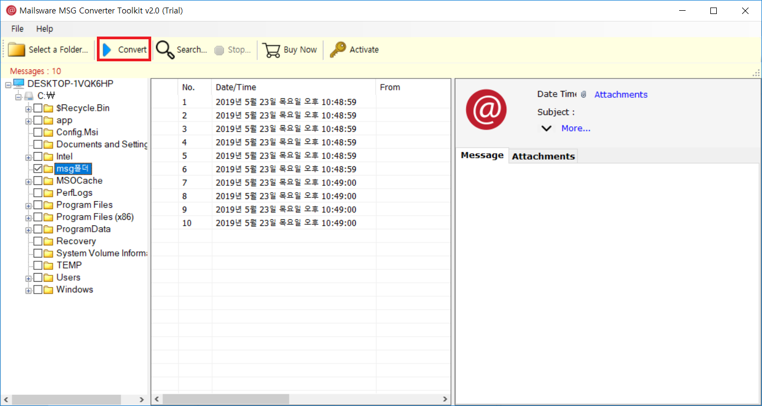This screenshot has height=406, width=762.
Task: Open the File menu
Action: click(17, 29)
